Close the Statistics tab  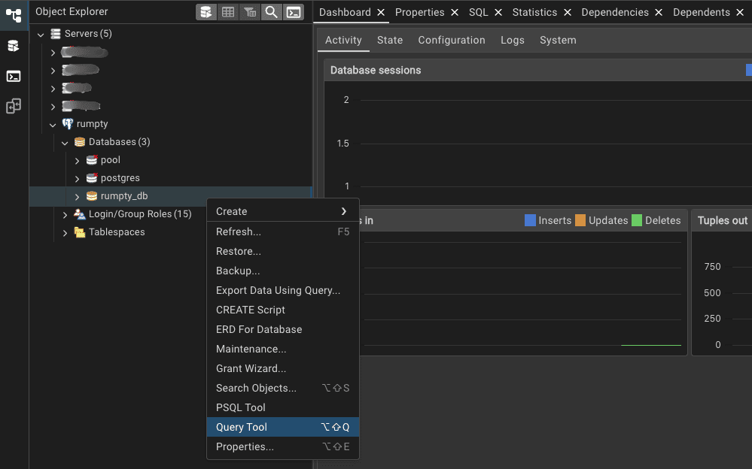point(568,13)
